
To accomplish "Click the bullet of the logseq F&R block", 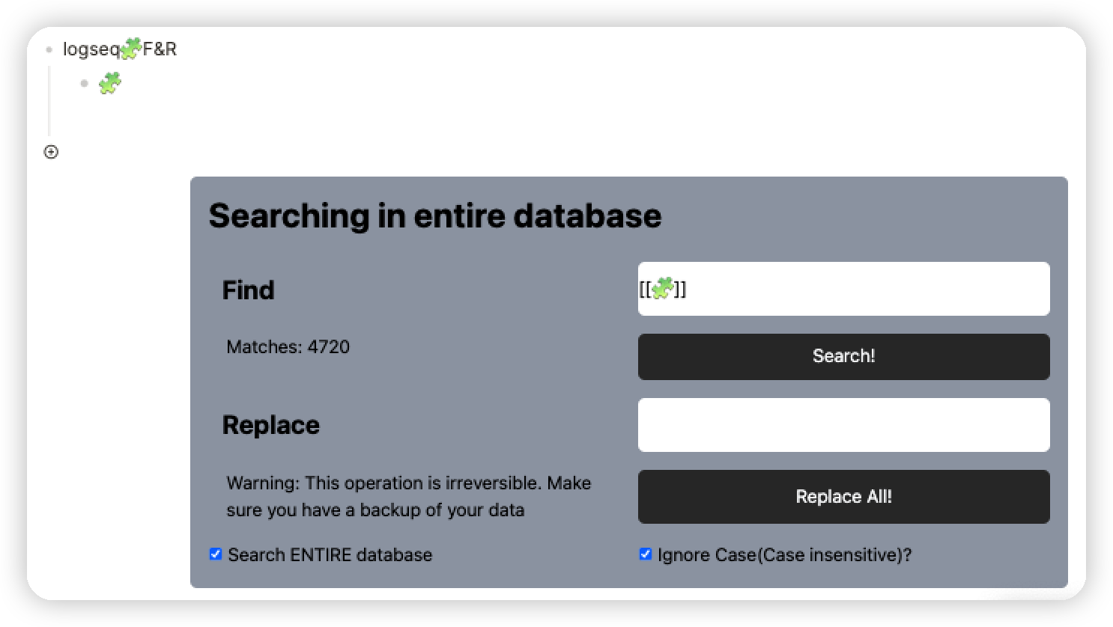I will point(49,49).
